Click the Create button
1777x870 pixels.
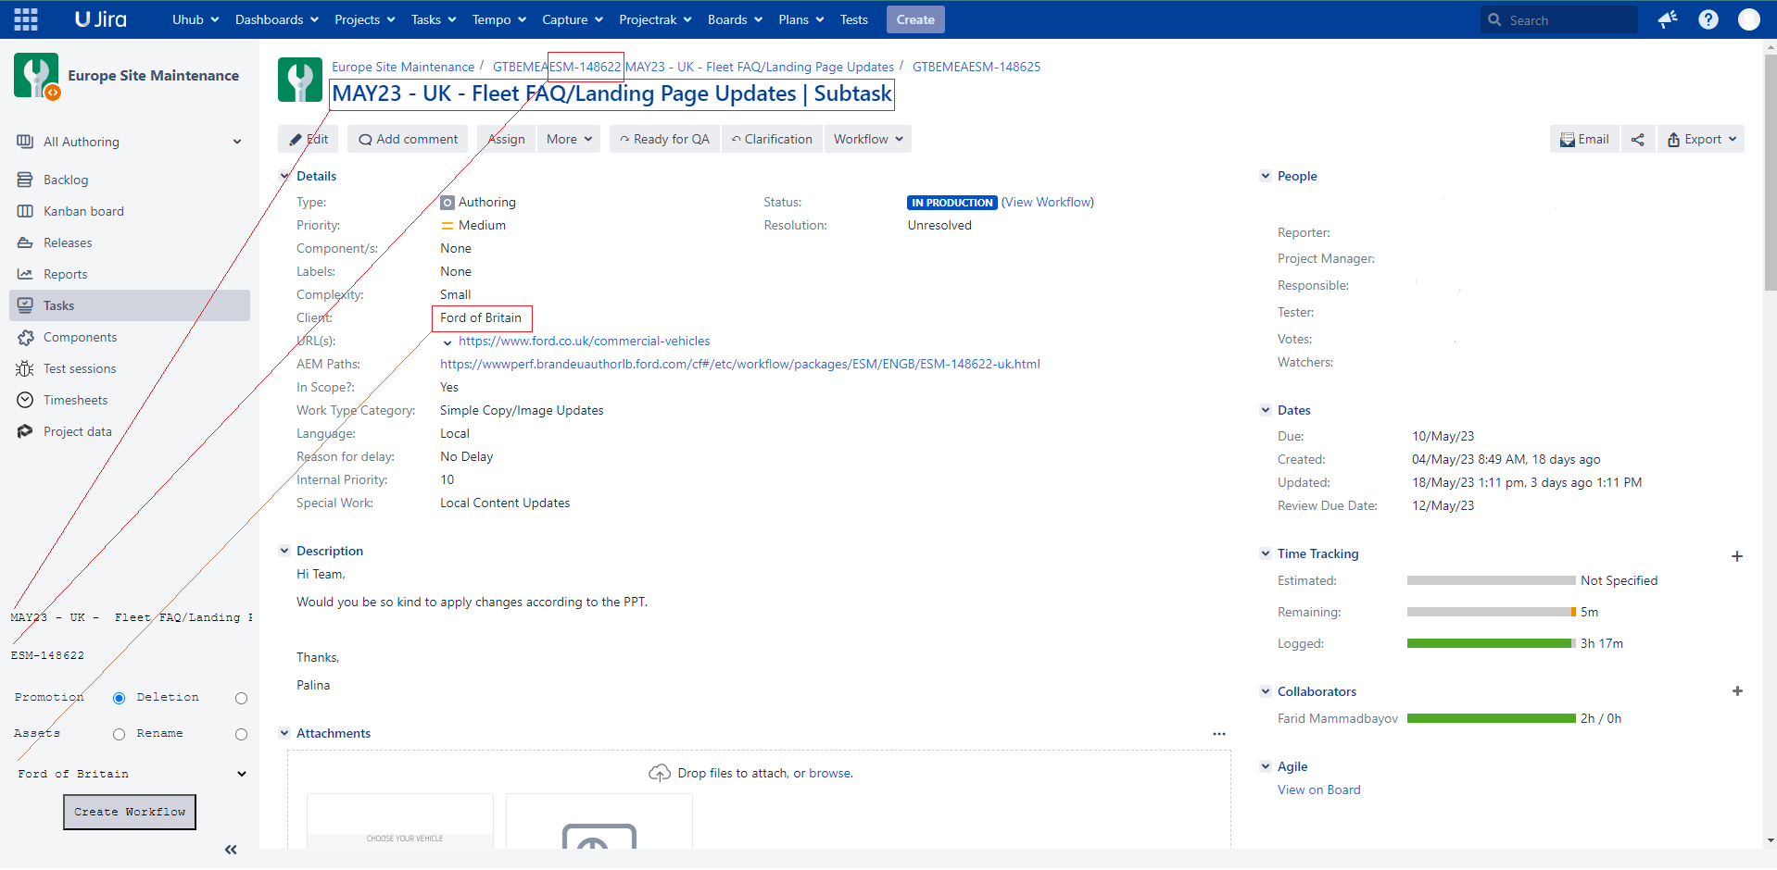(x=915, y=19)
